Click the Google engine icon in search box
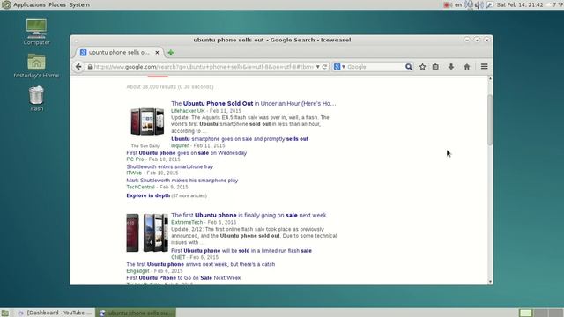The width and height of the screenshot is (564, 317). (x=337, y=67)
